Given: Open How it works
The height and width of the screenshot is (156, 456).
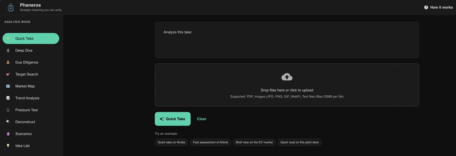Looking at the screenshot, I should [438, 7].
